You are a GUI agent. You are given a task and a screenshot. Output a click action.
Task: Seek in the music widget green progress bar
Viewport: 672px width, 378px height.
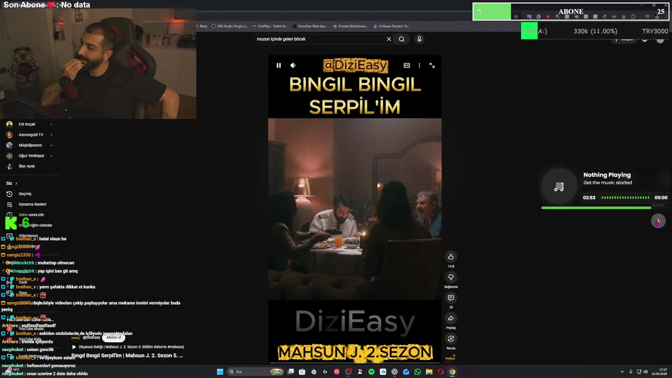click(596, 208)
